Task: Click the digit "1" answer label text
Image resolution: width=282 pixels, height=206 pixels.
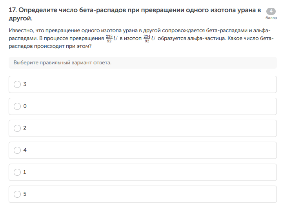Action: coord(25,172)
